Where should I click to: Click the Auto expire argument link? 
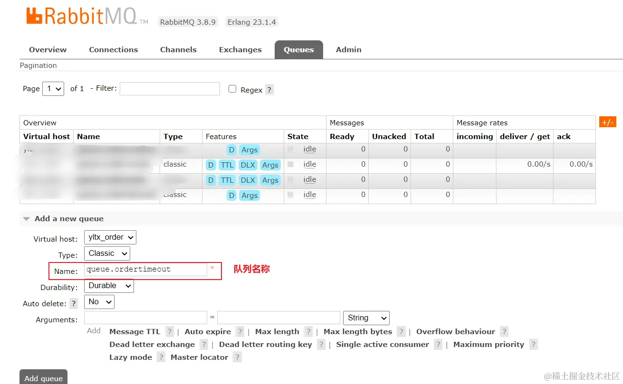coord(208,332)
